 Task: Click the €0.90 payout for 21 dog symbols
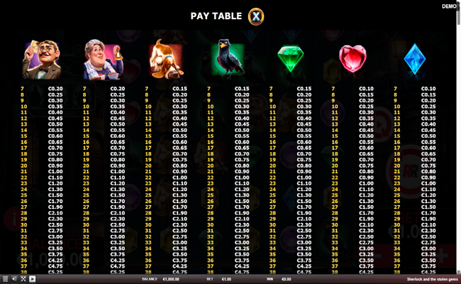point(179,172)
